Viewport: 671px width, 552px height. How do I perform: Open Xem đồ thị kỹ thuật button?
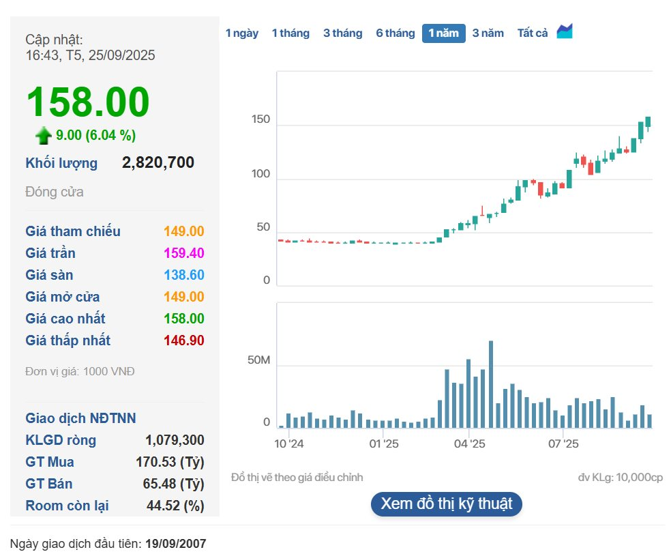[447, 504]
